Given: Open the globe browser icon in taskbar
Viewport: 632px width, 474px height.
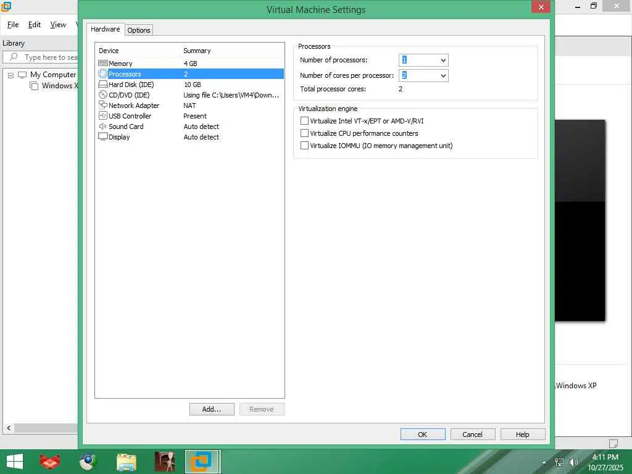Looking at the screenshot, I should click(x=88, y=462).
